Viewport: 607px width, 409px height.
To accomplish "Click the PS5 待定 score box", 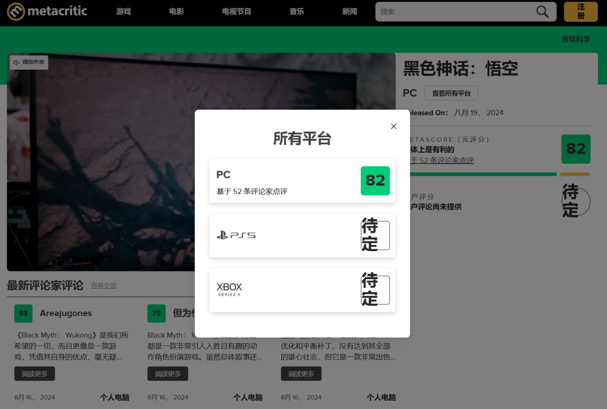I will (375, 236).
